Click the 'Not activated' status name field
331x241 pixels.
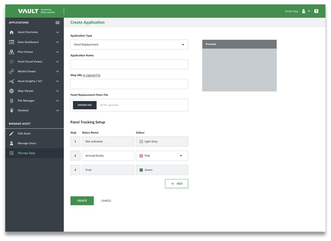pos(108,142)
